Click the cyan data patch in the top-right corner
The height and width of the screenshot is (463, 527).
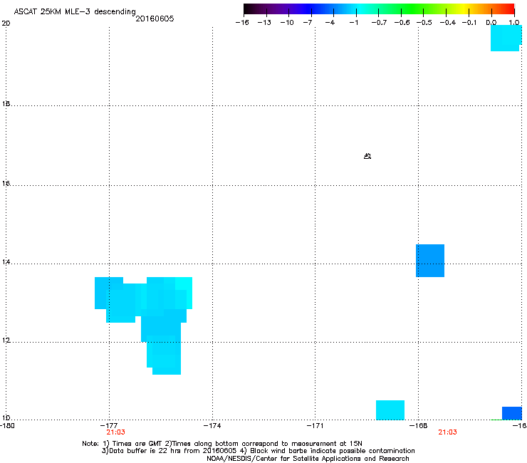(506, 38)
